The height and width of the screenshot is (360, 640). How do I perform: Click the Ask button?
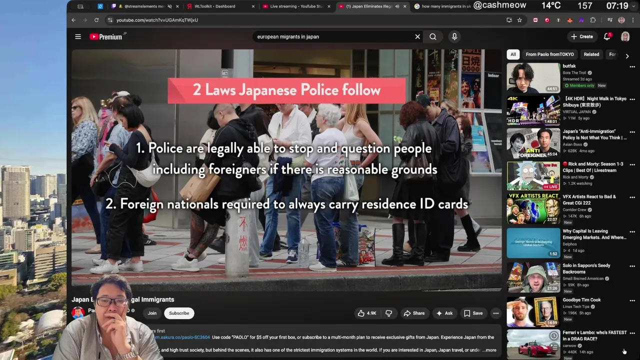(x=444, y=313)
